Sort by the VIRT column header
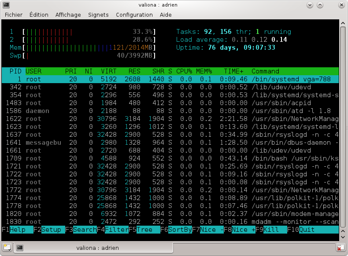The width and height of the screenshot is (348, 256). pos(108,71)
